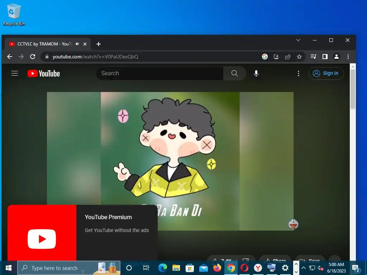
Task: Open the muted volume tray icon
Action: pyautogui.click(x=320, y=268)
